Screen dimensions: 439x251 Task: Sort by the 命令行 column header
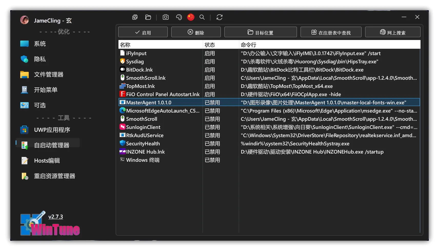click(330, 45)
